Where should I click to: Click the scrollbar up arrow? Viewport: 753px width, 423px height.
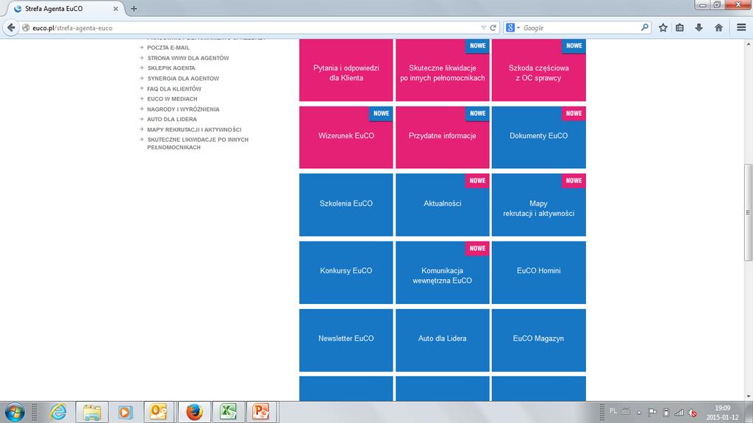(x=748, y=43)
